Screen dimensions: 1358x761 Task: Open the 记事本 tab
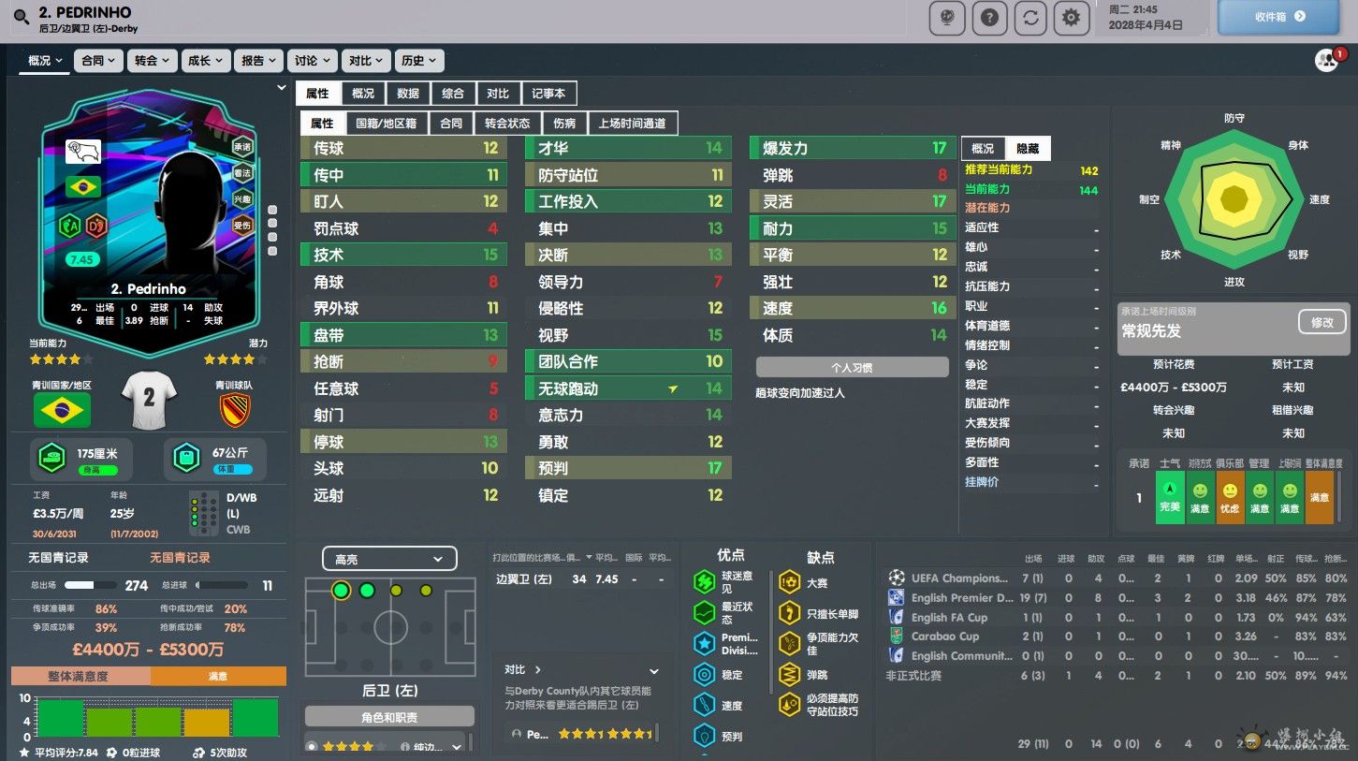[548, 94]
